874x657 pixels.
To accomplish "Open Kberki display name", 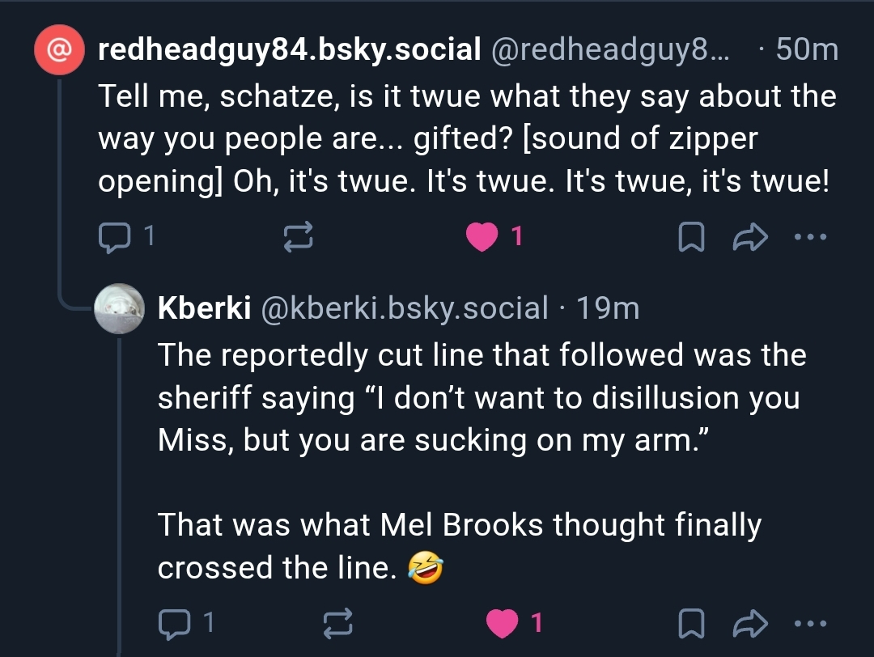I will pos(203,307).
